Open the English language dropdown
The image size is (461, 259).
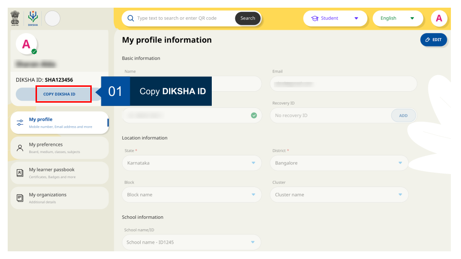(x=397, y=18)
